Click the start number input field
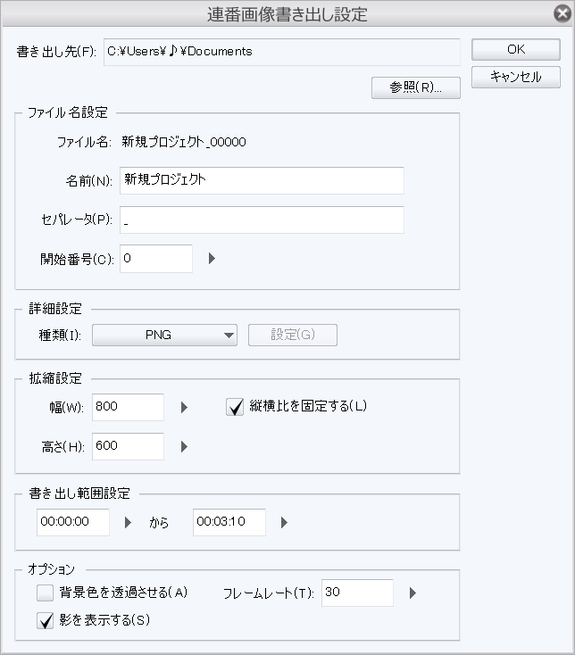This screenshot has height=655, width=575. click(x=156, y=259)
